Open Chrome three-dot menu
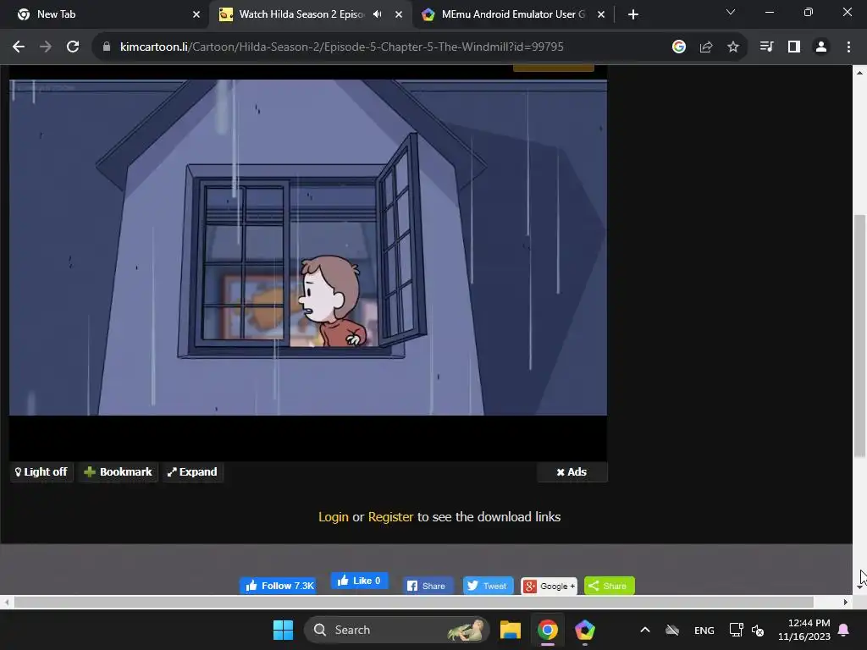This screenshot has width=867, height=650. 848,47
